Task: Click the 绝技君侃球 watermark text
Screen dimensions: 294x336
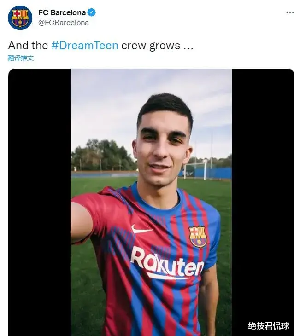Action: click(269, 326)
